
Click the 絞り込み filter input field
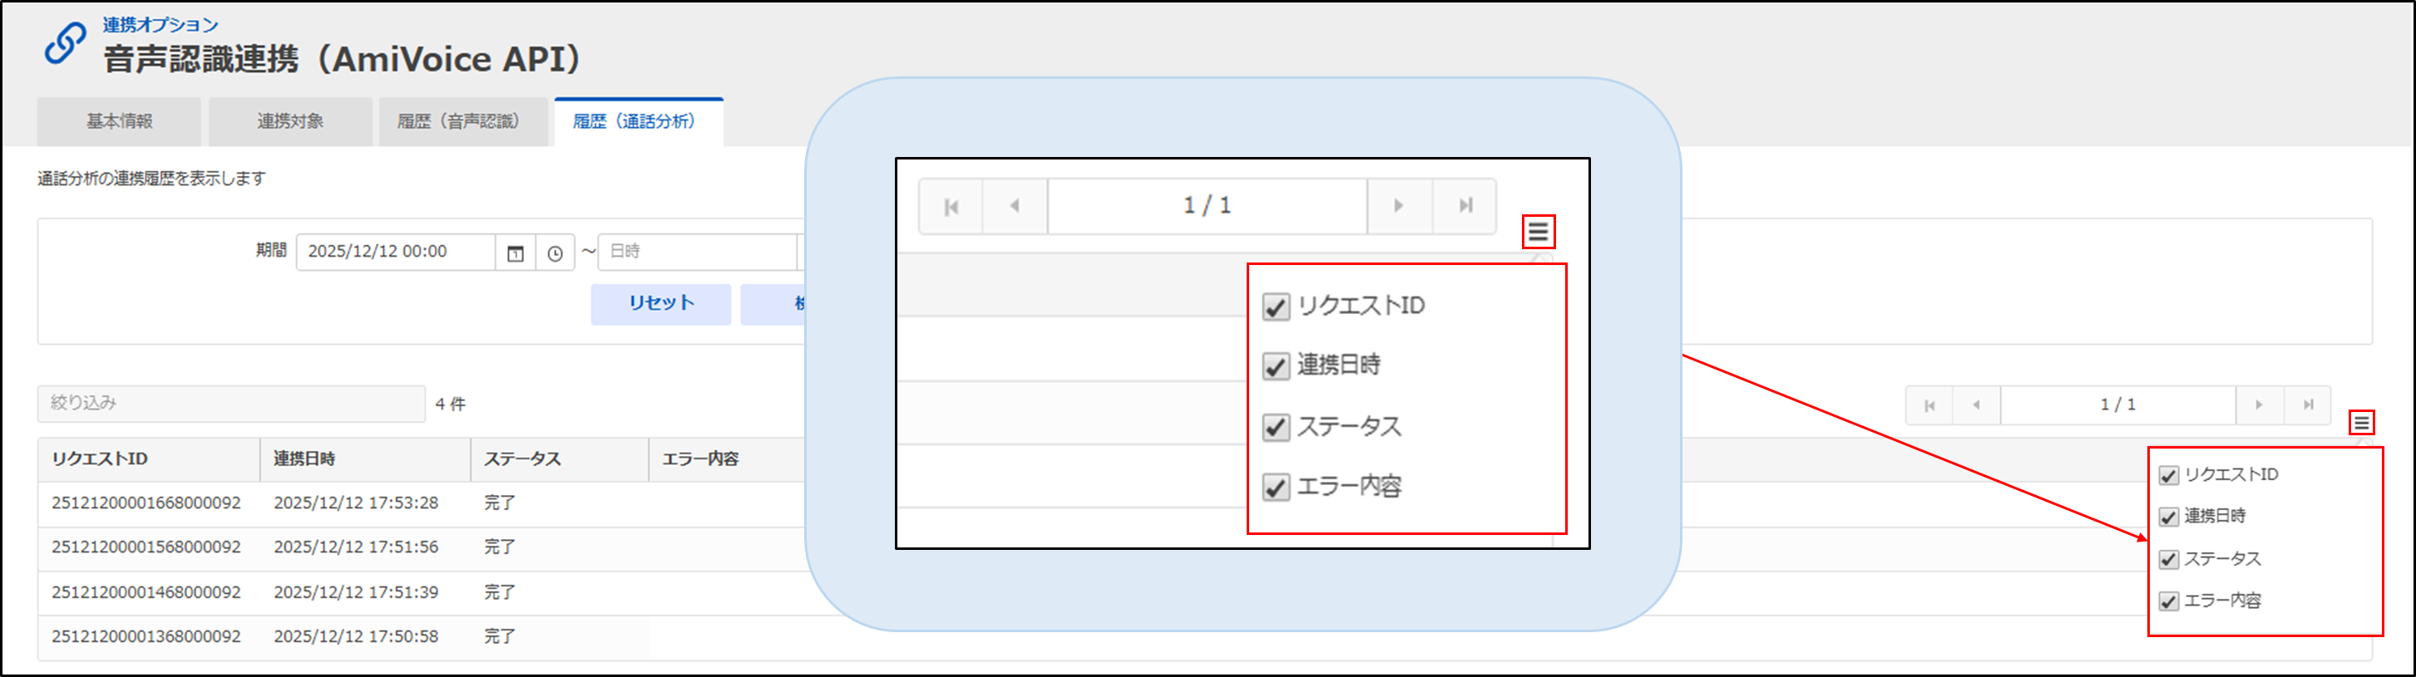tap(230, 404)
